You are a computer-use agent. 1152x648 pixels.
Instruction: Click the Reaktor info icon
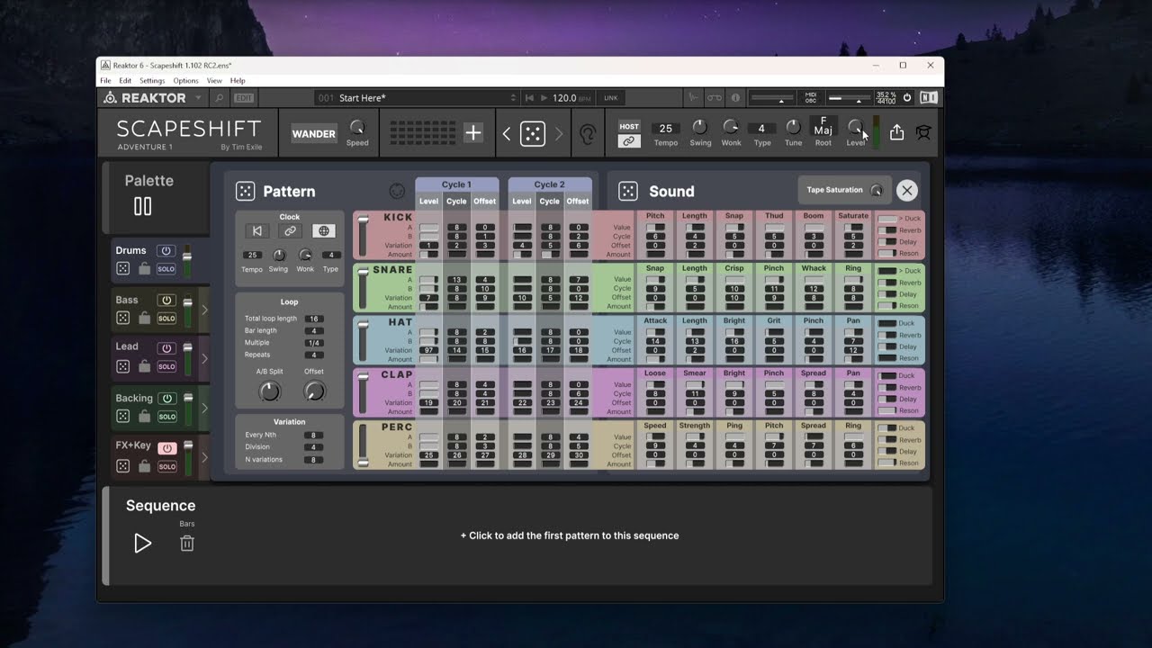[735, 97]
